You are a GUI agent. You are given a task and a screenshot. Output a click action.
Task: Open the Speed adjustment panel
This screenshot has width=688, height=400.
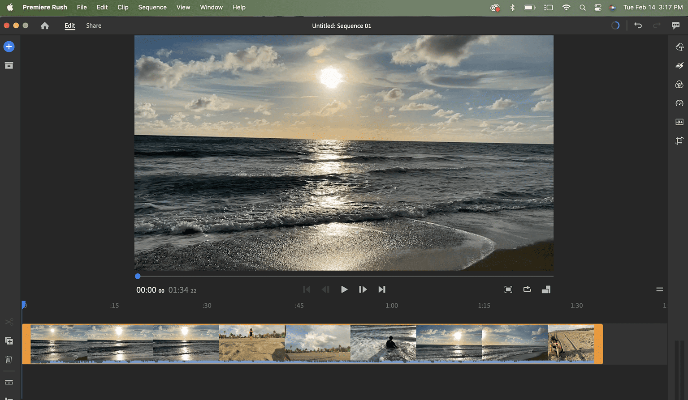[x=679, y=103]
